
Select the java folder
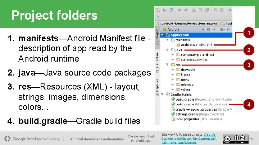[x=177, y=50]
